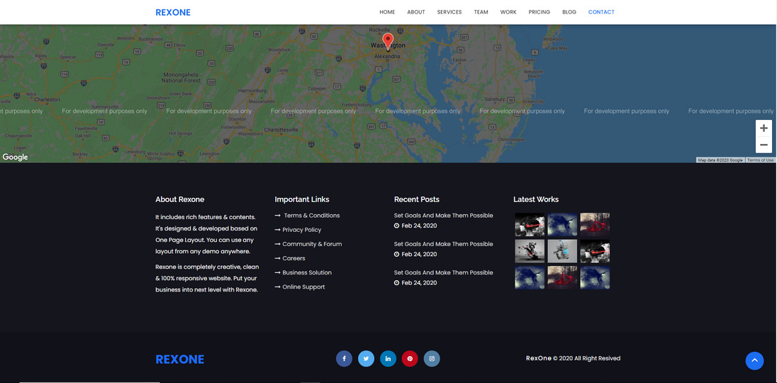Click the Privacy Policy link
The image size is (777, 383).
tap(301, 230)
